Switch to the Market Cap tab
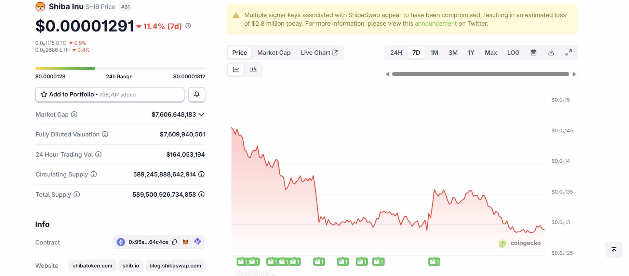Image resolution: width=629 pixels, height=276 pixels. coord(274,53)
